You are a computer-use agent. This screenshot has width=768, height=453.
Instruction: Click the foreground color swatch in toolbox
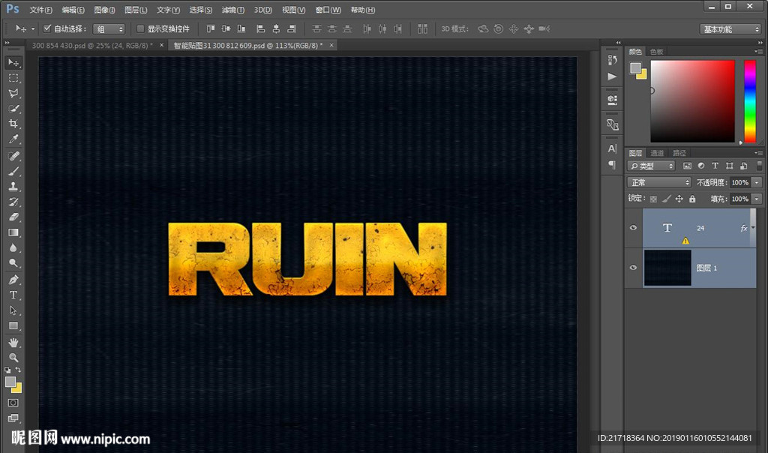[x=10, y=382]
